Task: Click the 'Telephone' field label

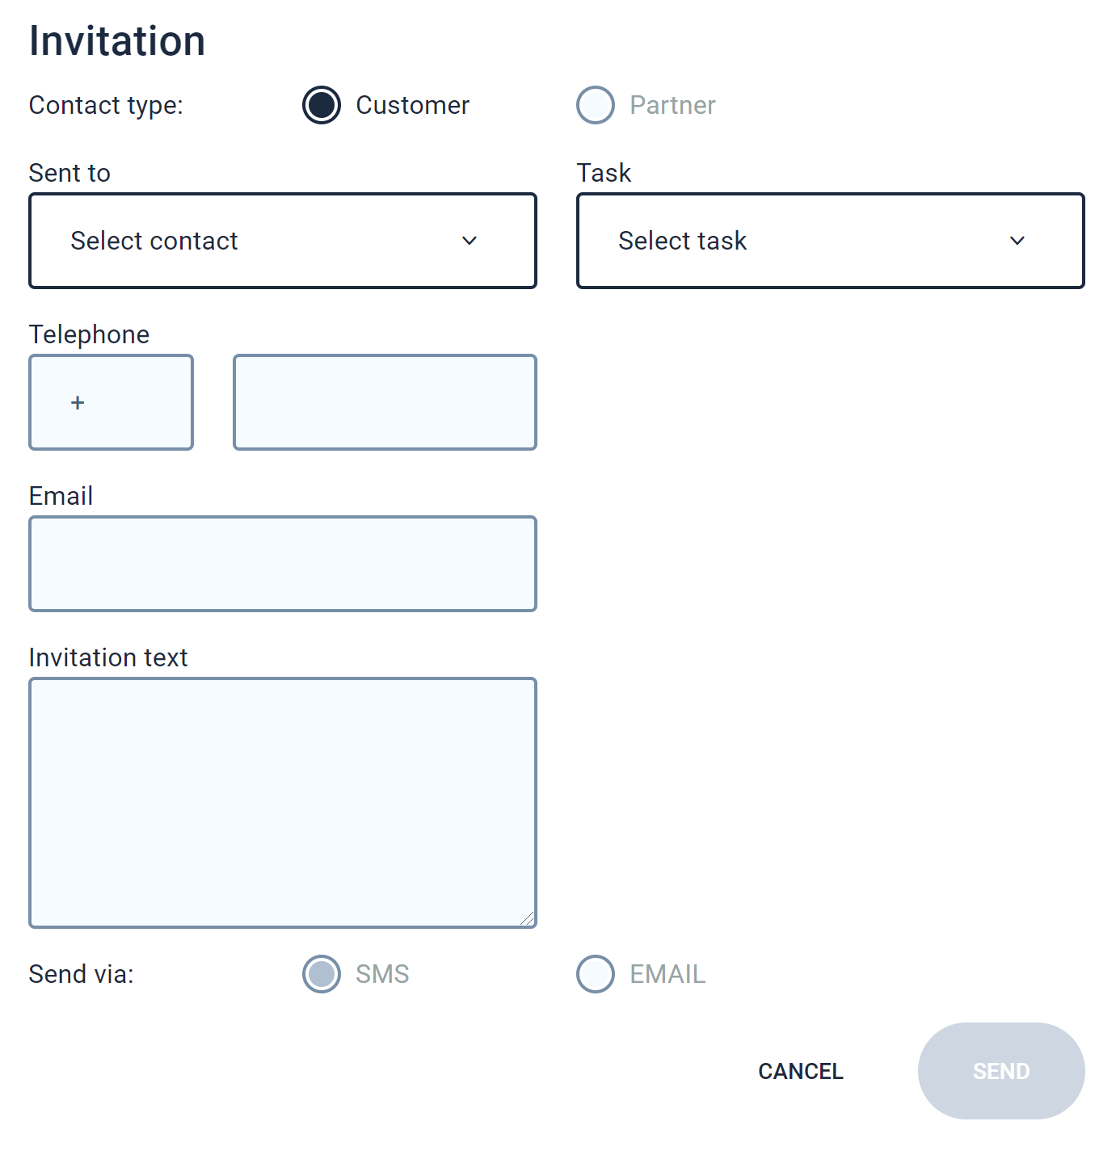Action: [89, 334]
